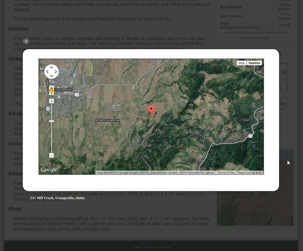303x251 pixels.
Task: Click the Contact link in the page footer
Action: pos(165,247)
